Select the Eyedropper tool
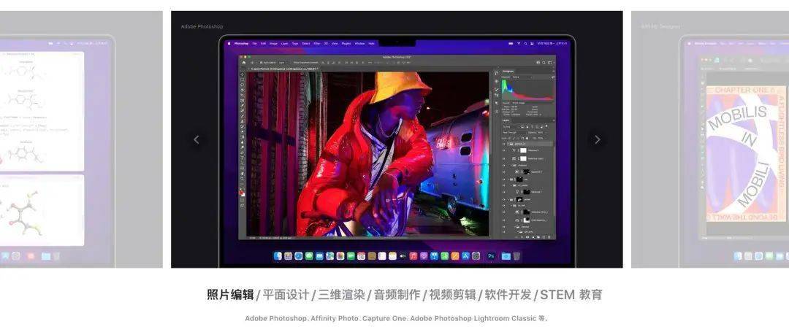 coord(242,106)
